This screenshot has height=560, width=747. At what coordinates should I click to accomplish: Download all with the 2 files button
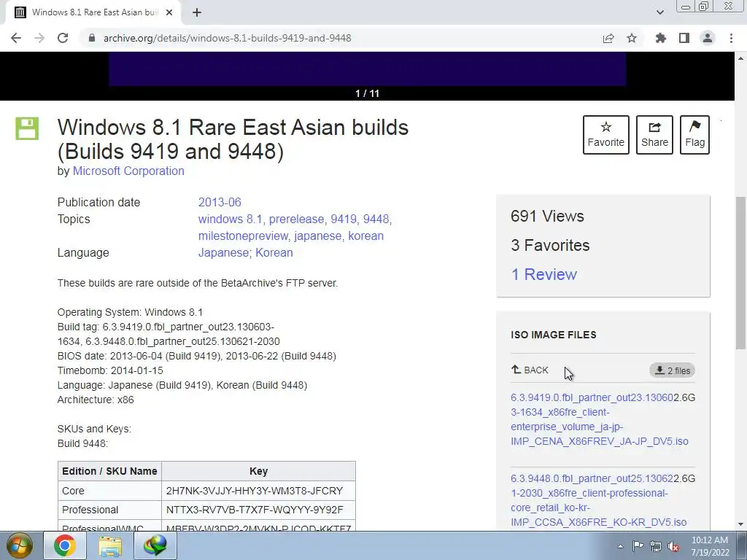point(672,370)
